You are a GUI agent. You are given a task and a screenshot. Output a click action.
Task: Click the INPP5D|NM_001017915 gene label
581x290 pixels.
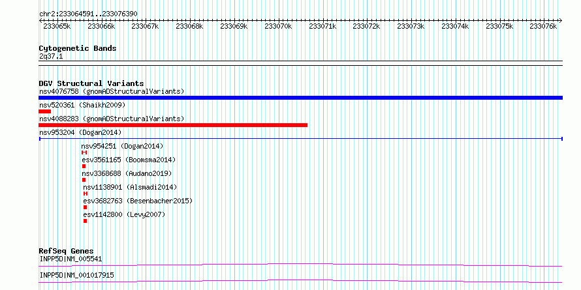(x=76, y=275)
